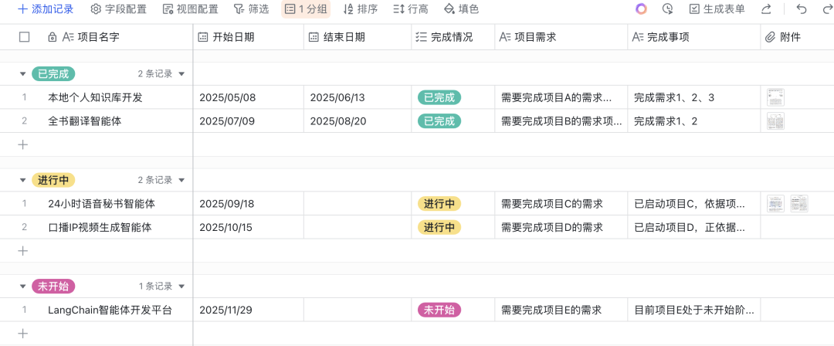Open record count dropdown for 已完成 group
The height and width of the screenshot is (346, 834).
pyautogui.click(x=181, y=74)
